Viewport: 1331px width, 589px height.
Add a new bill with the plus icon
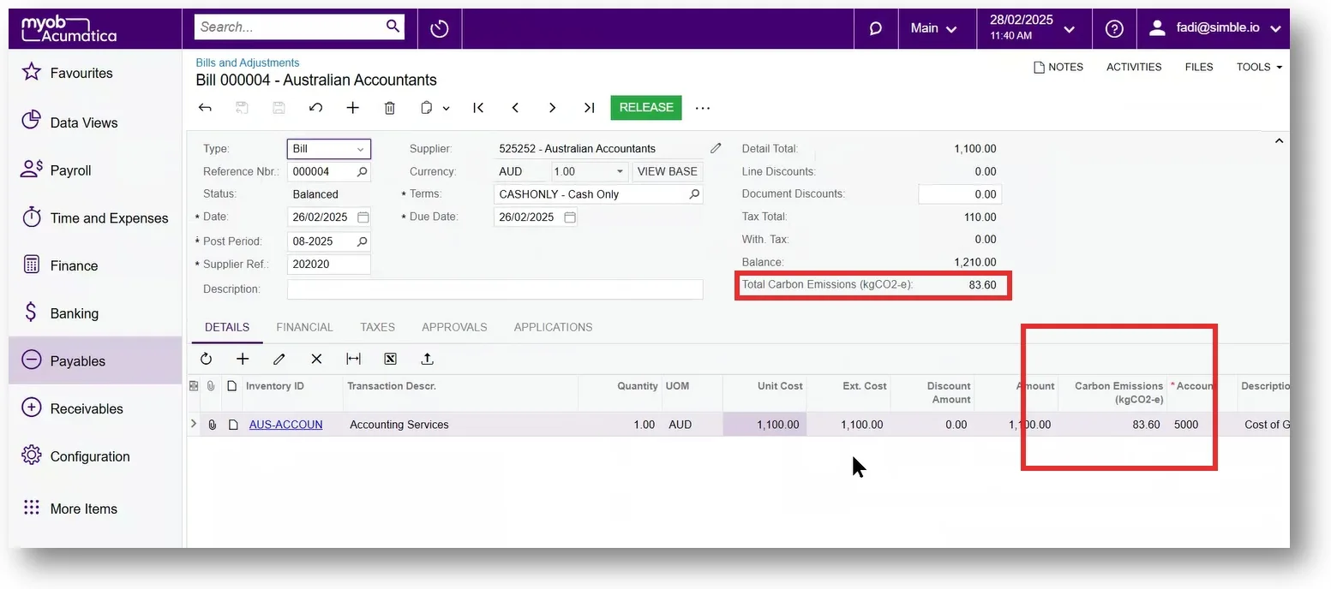click(x=352, y=108)
